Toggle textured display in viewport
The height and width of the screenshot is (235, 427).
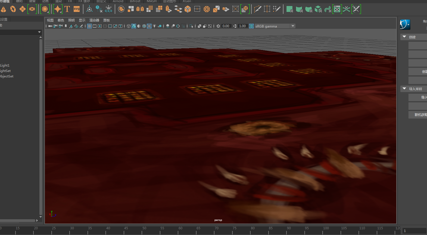149,26
